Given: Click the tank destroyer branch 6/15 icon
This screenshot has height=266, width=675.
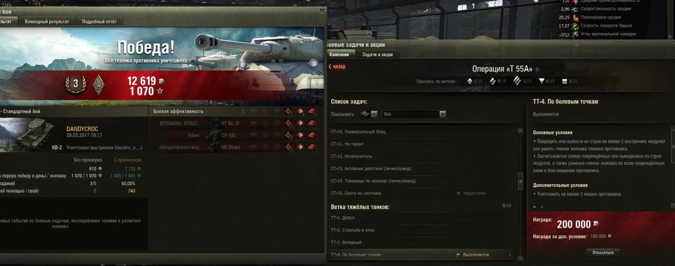Looking at the screenshot, I should 542,81.
